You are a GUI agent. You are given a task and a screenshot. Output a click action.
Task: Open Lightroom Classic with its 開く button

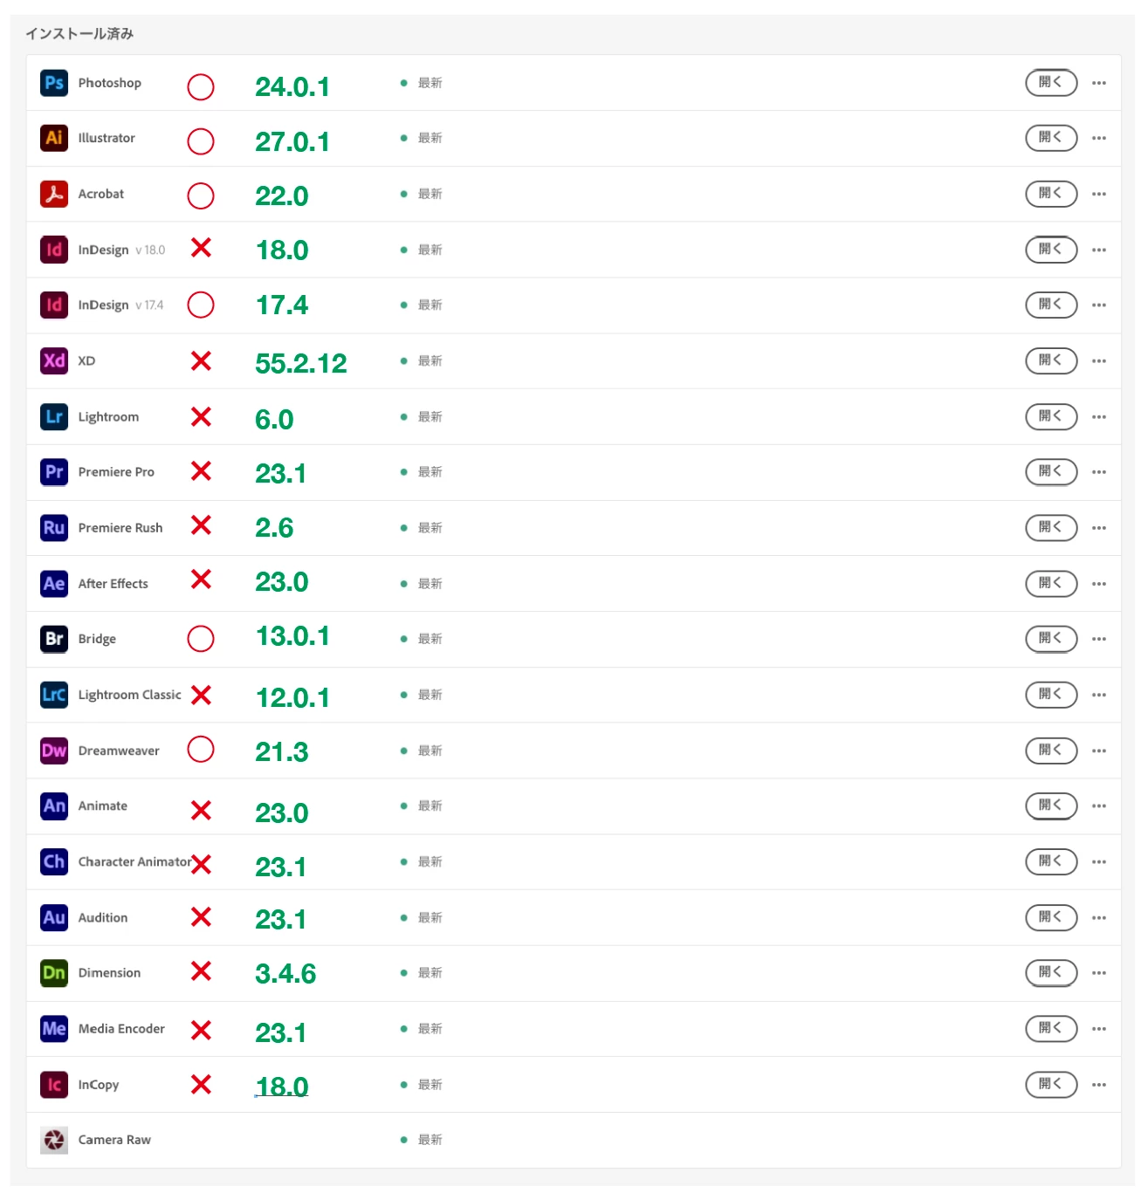point(1051,695)
